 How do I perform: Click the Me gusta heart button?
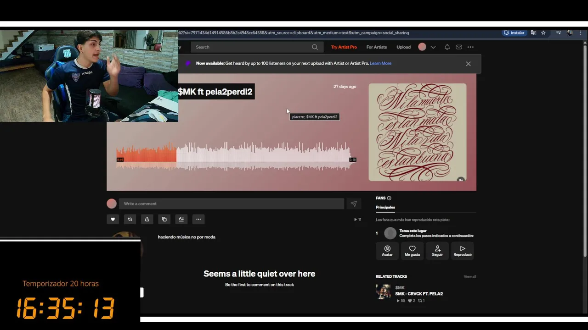point(412,251)
